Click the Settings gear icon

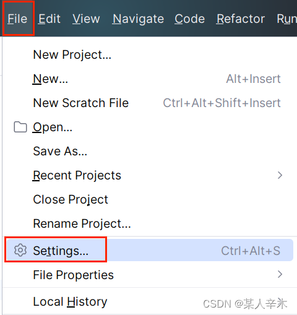20,250
